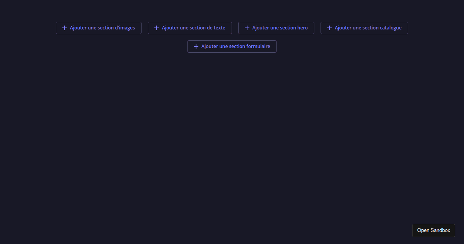
Task: Click the plus icon for the hero section button
Action: 247,27
